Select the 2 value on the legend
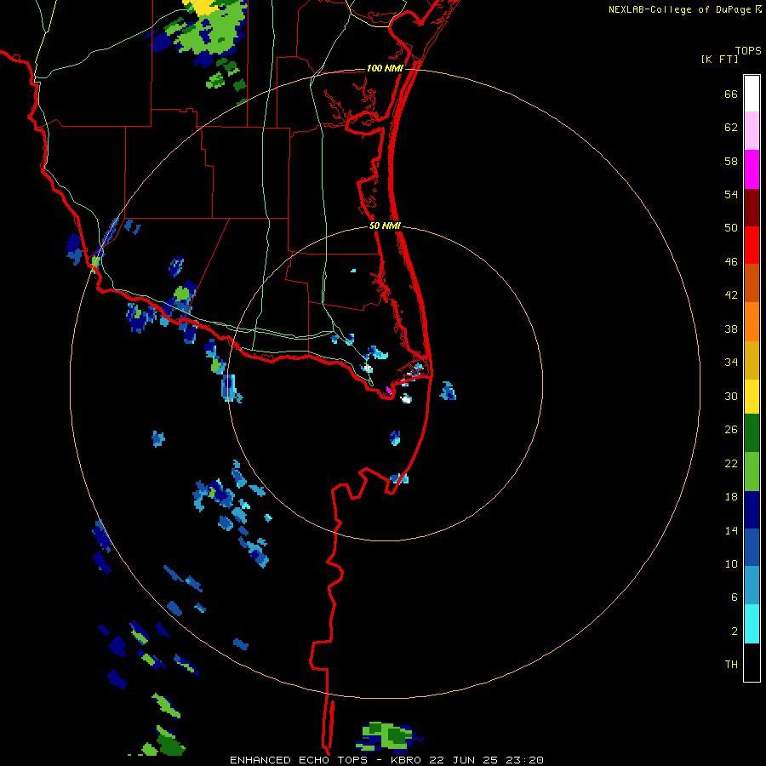 (x=735, y=632)
